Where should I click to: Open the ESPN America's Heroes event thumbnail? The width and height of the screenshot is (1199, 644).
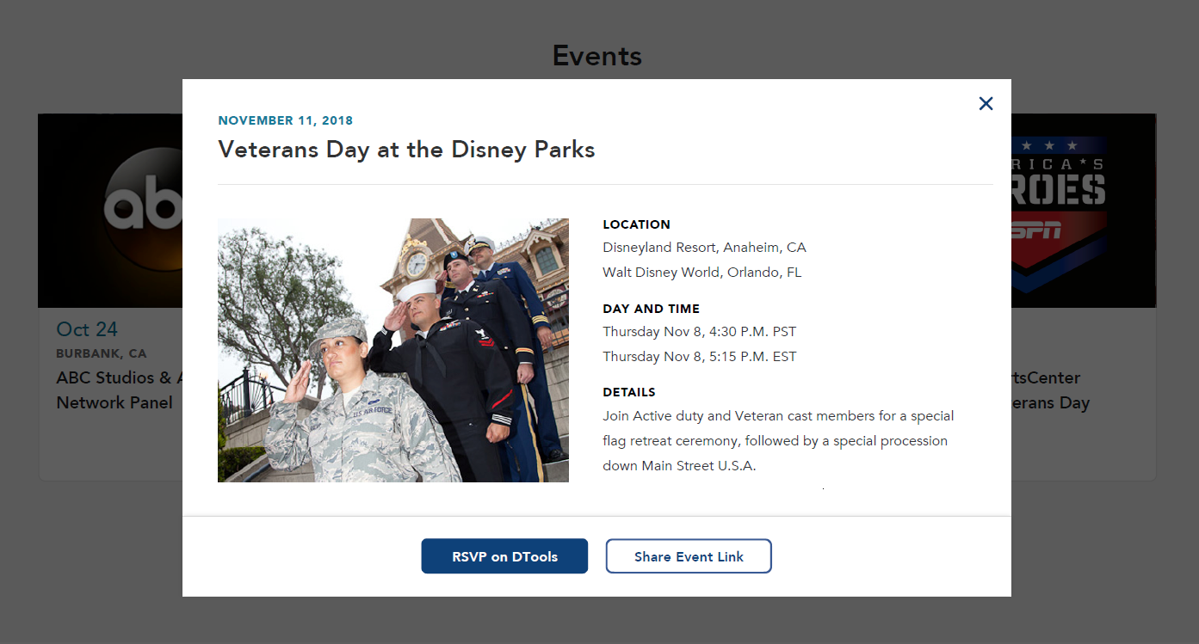pyautogui.click(x=1083, y=211)
